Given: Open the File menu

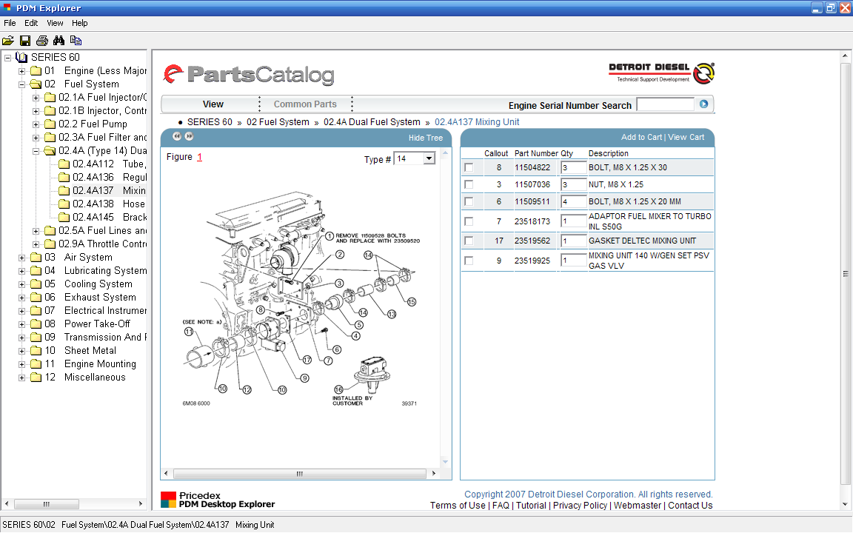Looking at the screenshot, I should 10,23.
